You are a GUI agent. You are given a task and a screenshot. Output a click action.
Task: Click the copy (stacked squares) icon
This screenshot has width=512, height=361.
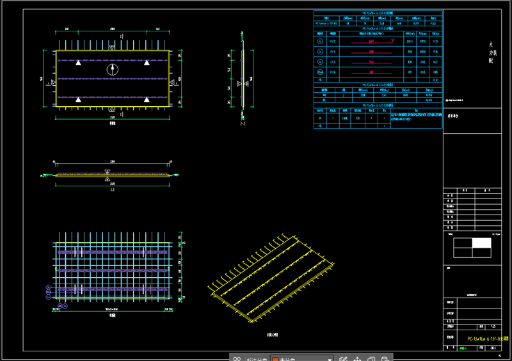(x=371, y=359)
